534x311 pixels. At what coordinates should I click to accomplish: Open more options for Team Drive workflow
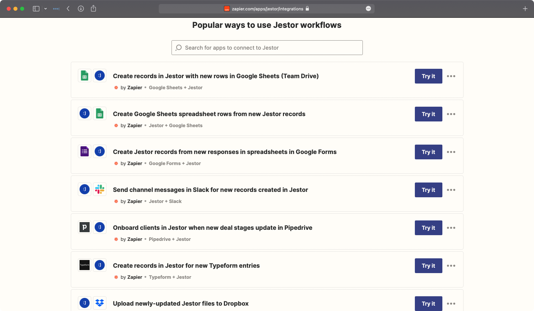coord(451,76)
